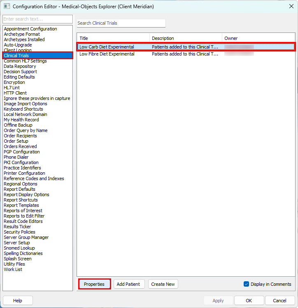Click the Add Patient button
This screenshot has width=298, height=308.
click(x=129, y=284)
